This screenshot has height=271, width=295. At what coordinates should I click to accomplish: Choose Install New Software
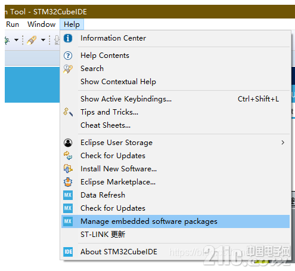pyautogui.click(x=175, y=169)
